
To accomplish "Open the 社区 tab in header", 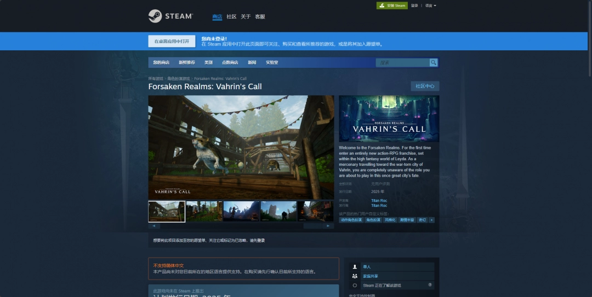I will click(x=231, y=17).
